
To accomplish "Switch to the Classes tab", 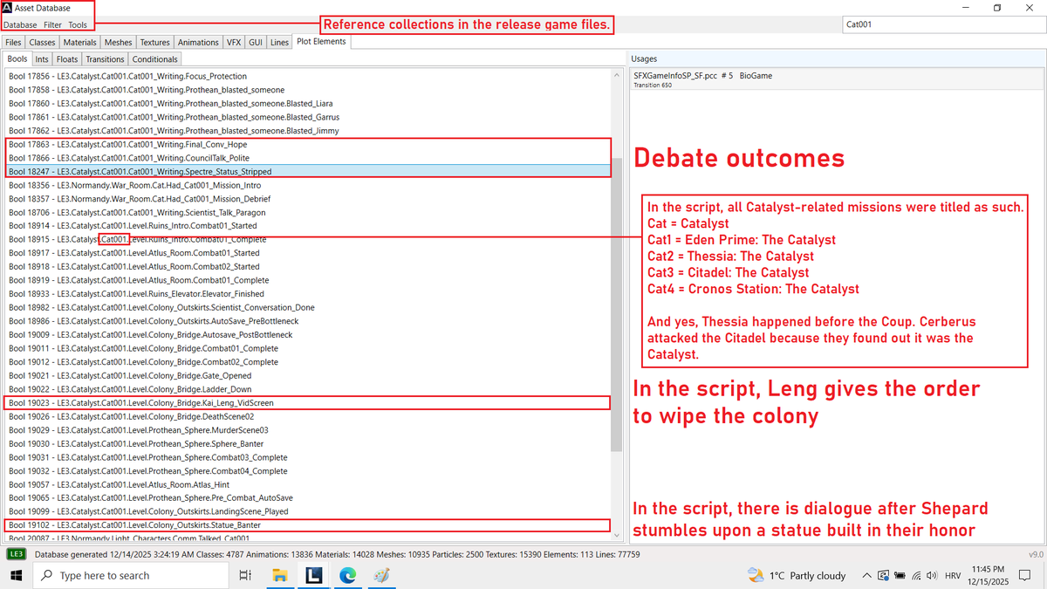I will pyautogui.click(x=42, y=42).
